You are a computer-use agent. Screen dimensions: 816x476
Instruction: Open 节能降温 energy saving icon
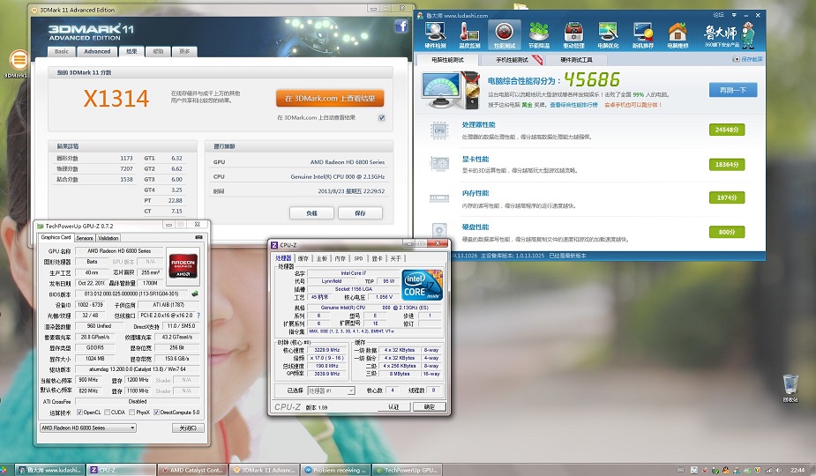tap(539, 35)
